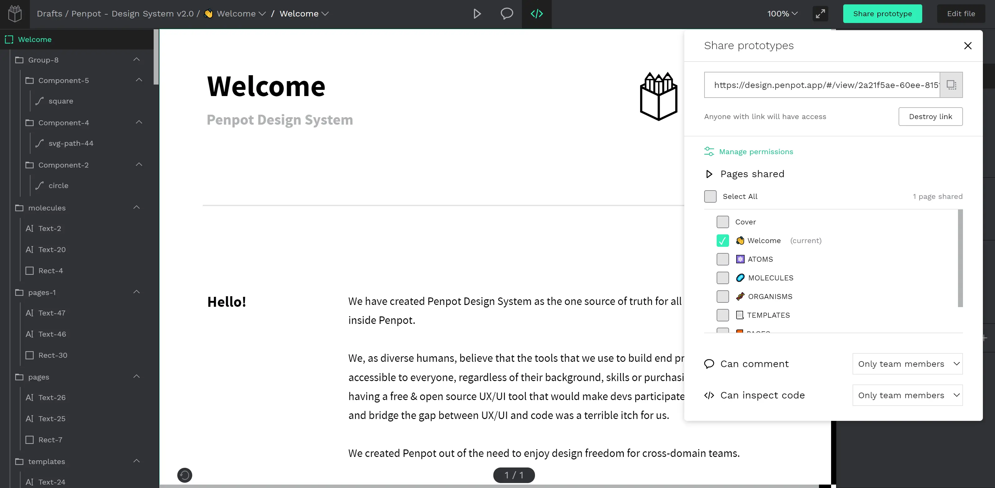Click the reset prototype circular arrow icon

click(x=185, y=475)
